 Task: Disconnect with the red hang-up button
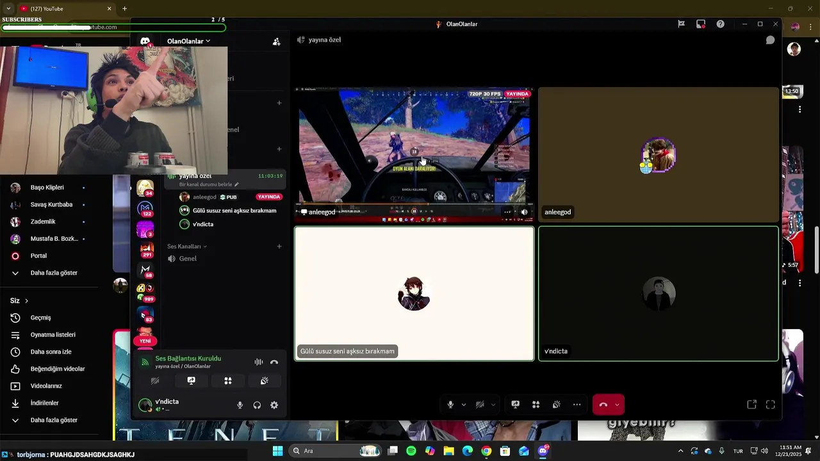[x=603, y=405]
